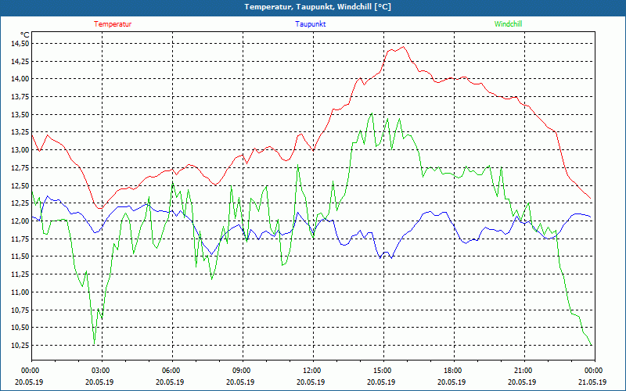Click the 11,75 y-axis value

[x=20, y=239]
